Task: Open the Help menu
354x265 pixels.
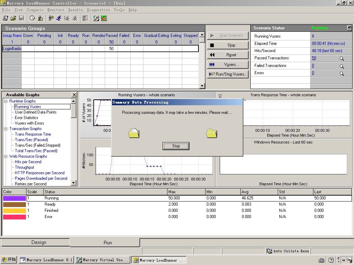Action: (132, 10)
